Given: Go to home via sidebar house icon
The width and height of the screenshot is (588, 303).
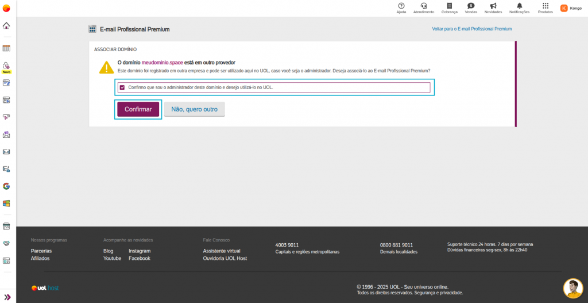Looking at the screenshot, I should (x=6, y=25).
